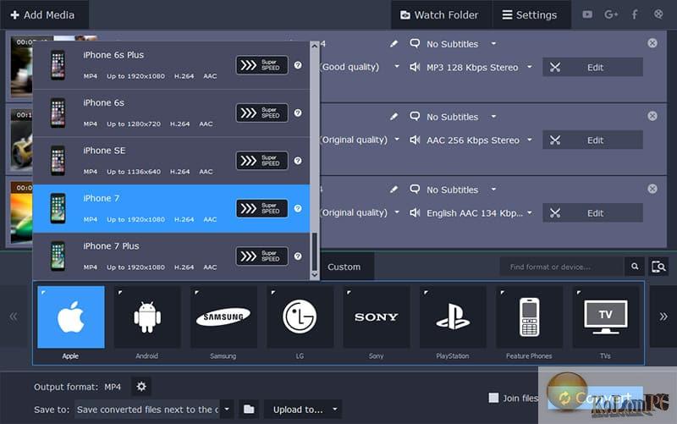Click the pencil rename icon in the second file row
The height and width of the screenshot is (424, 677).
point(394,117)
